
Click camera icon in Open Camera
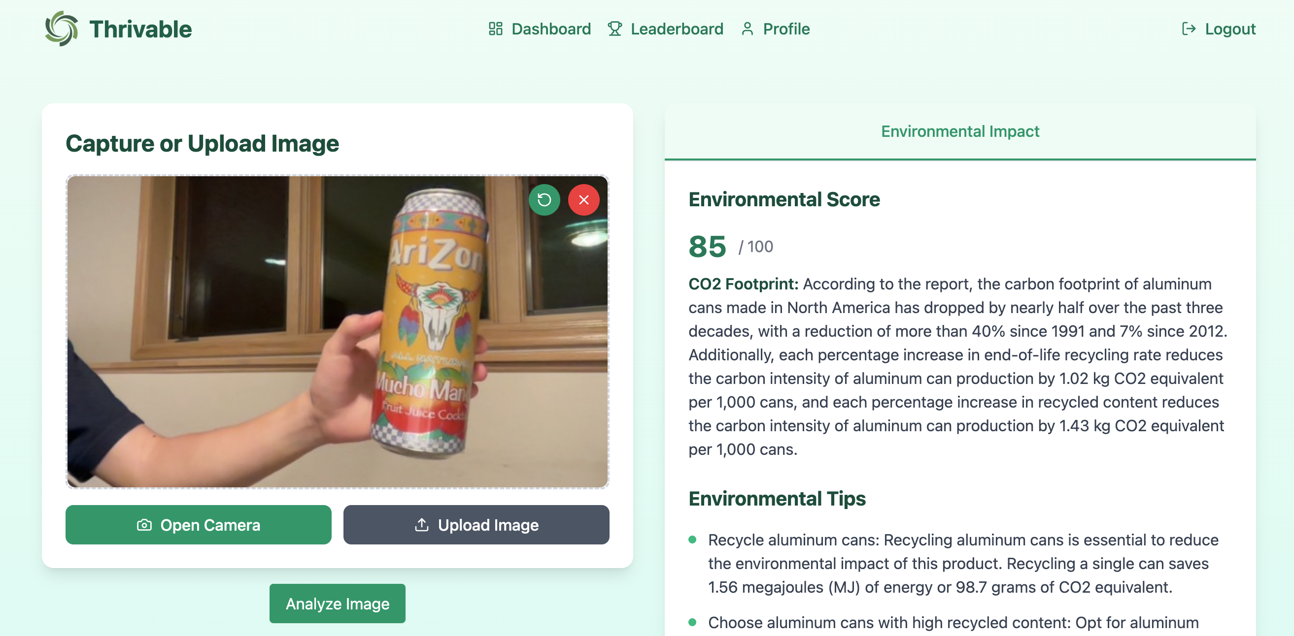pos(144,525)
